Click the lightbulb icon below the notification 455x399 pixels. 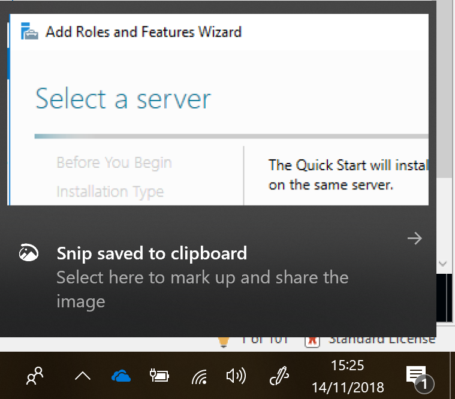224,341
